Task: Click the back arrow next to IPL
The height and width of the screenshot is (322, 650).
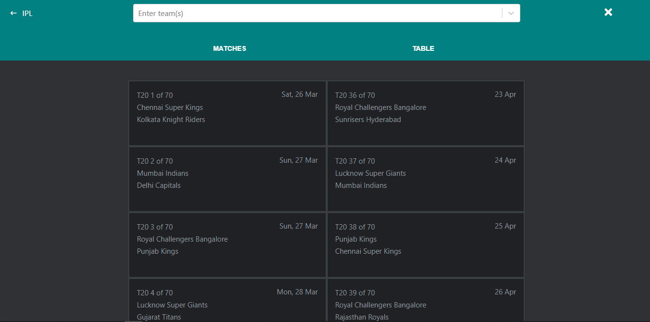Action: [x=13, y=13]
